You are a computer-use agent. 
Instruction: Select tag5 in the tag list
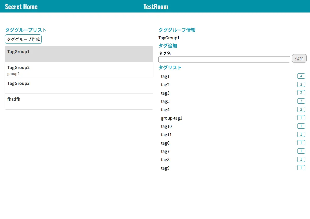pos(165,101)
